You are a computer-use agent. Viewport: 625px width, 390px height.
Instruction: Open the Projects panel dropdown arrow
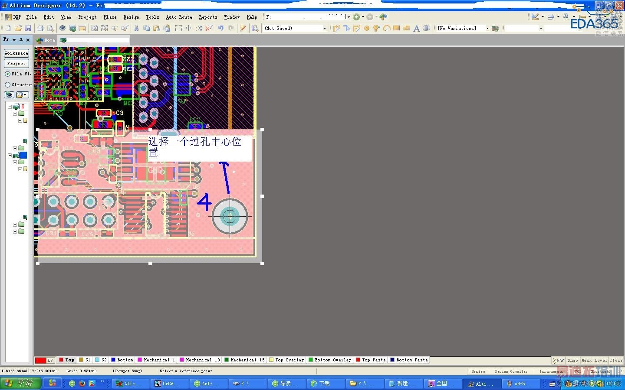click(14, 40)
